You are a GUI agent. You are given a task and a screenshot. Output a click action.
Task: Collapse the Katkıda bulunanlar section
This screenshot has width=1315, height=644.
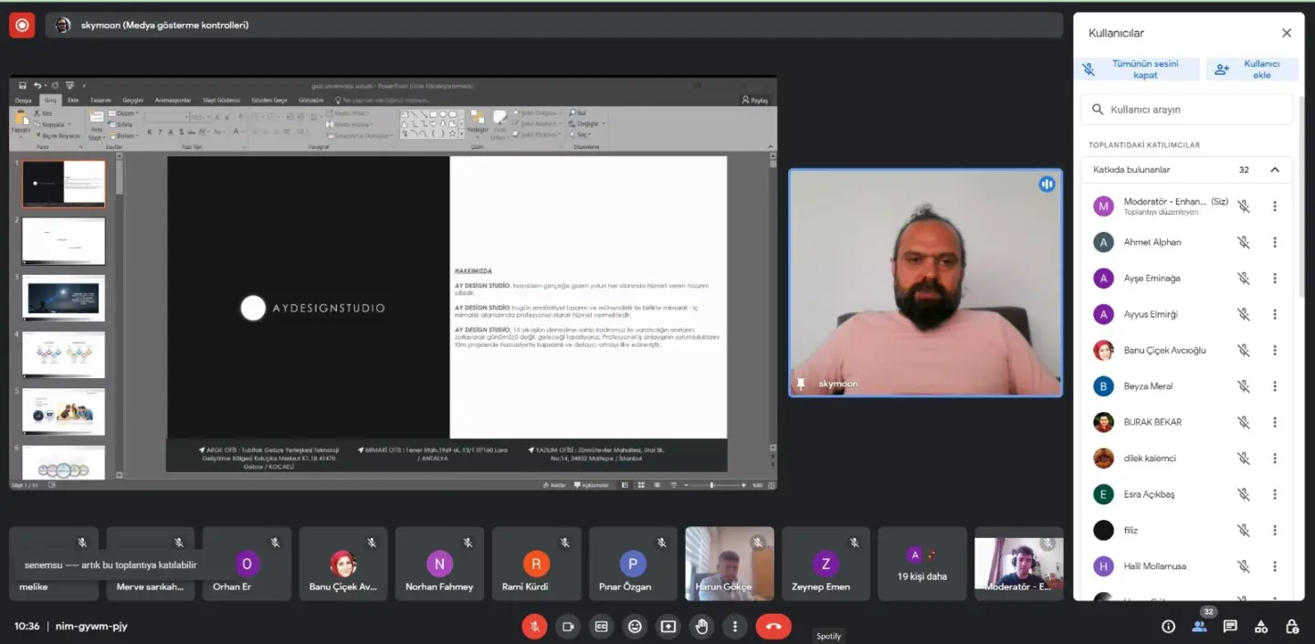1275,170
